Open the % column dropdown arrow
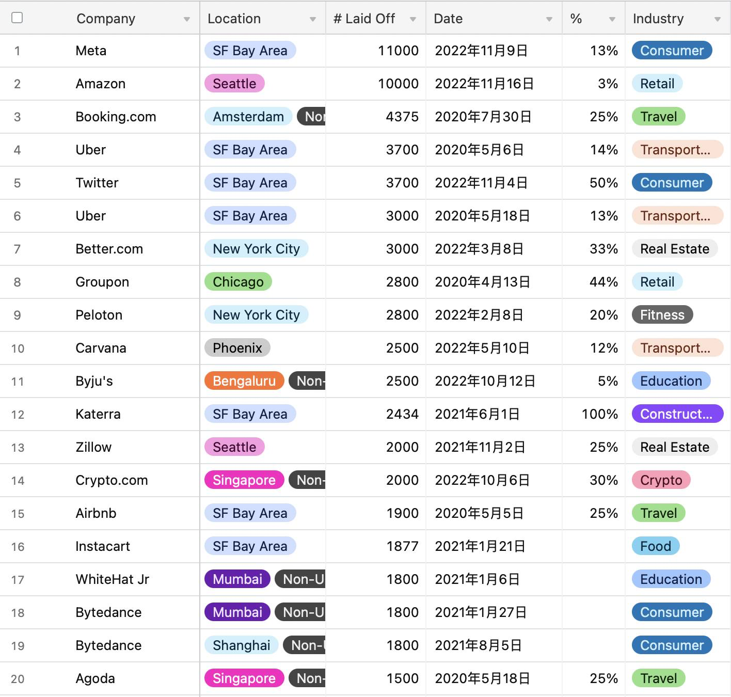This screenshot has height=697, width=731. (x=612, y=19)
